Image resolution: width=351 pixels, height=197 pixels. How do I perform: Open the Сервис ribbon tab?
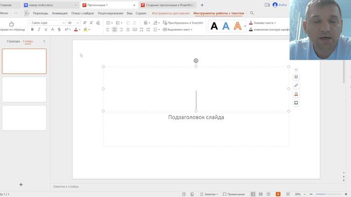tap(141, 13)
